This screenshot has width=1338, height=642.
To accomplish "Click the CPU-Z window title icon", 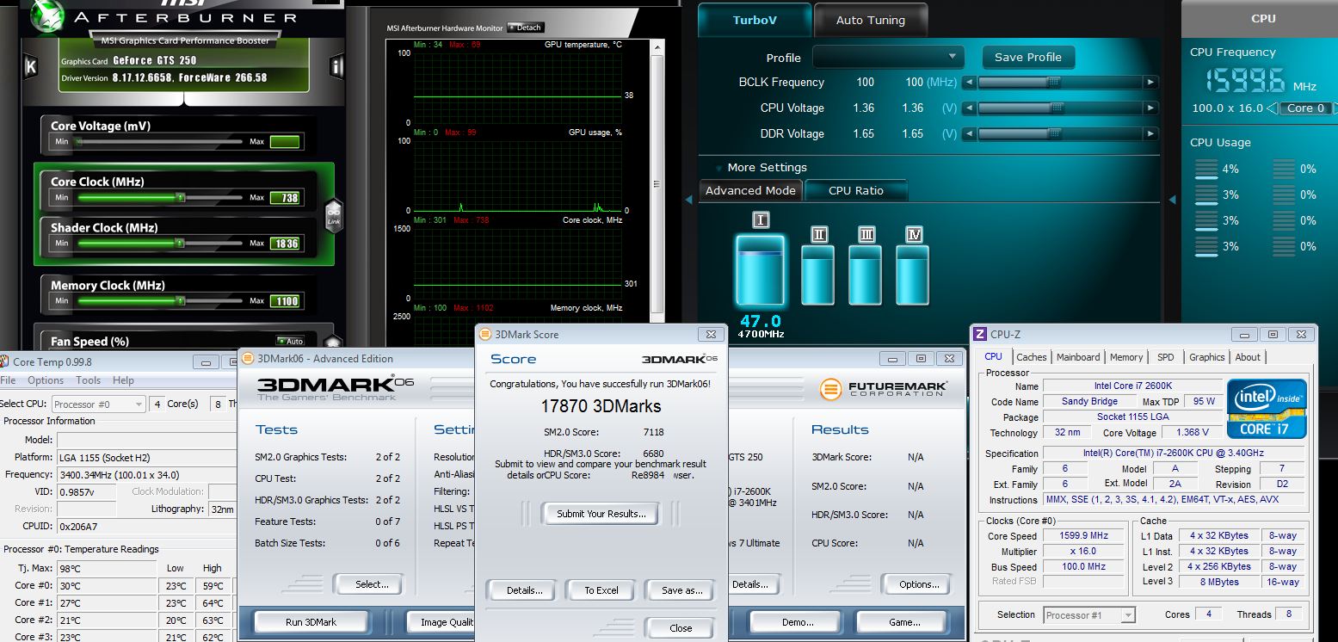I will tap(979, 334).
